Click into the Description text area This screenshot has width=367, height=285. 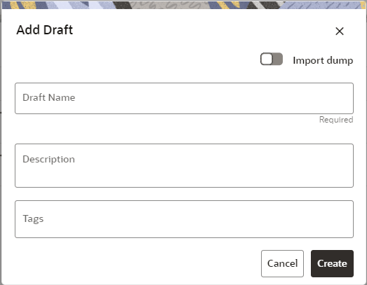click(x=185, y=166)
